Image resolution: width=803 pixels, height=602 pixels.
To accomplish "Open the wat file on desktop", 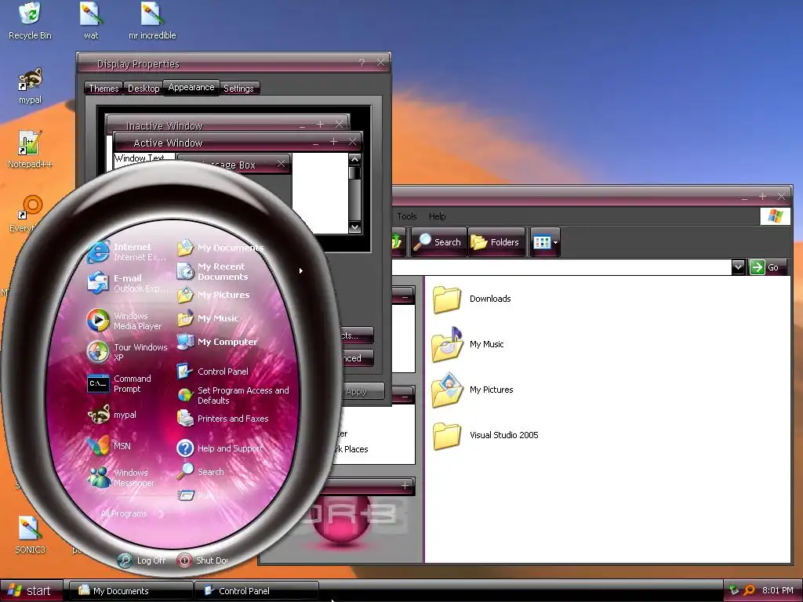I will pyautogui.click(x=91, y=20).
